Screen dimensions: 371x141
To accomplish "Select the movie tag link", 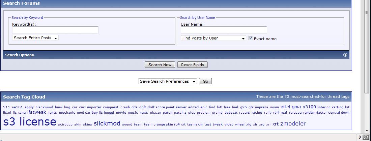I will pos(121,113).
